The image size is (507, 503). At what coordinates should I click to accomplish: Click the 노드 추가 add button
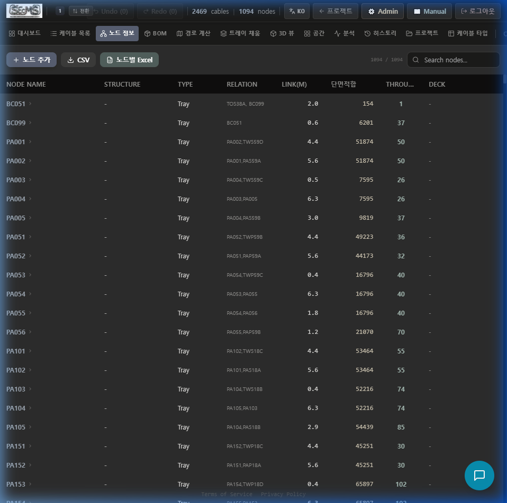31,60
